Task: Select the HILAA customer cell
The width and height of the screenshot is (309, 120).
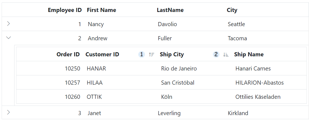Action: 95,83
